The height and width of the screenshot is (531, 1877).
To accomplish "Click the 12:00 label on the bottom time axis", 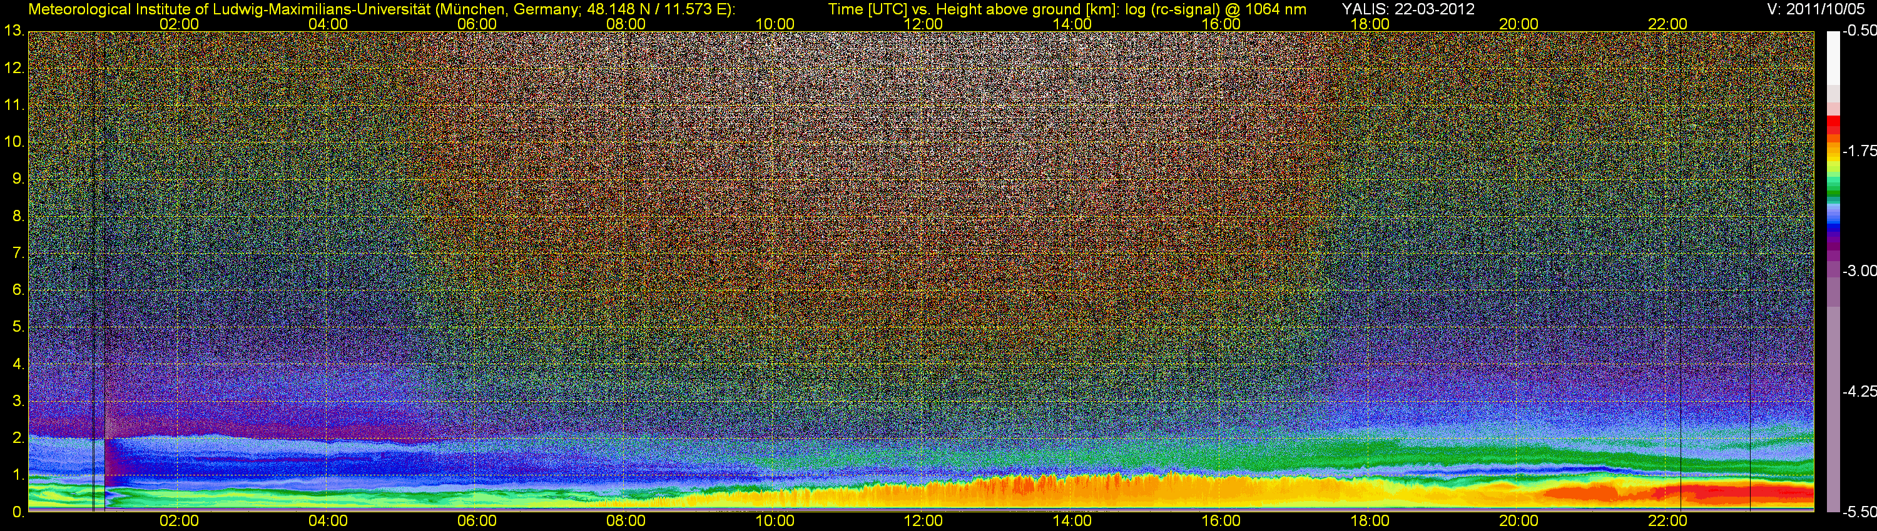I will [x=923, y=521].
